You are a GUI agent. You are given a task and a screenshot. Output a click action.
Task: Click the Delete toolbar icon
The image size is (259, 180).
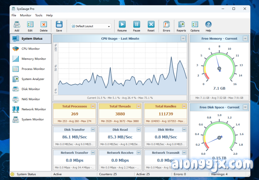point(44,25)
